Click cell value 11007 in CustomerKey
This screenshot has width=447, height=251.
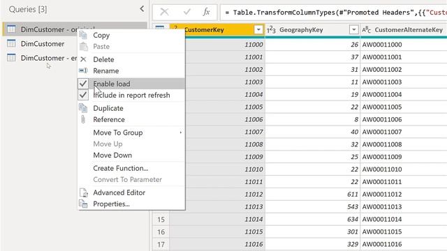[x=254, y=132]
